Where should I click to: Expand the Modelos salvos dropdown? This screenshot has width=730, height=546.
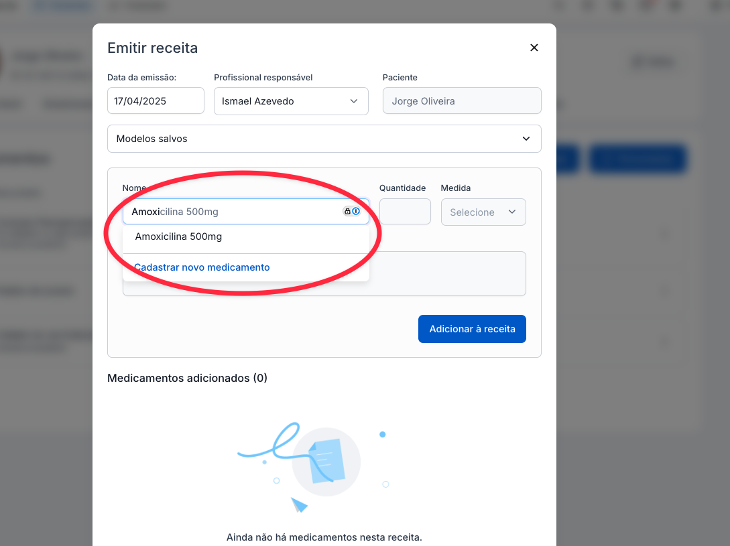click(324, 139)
